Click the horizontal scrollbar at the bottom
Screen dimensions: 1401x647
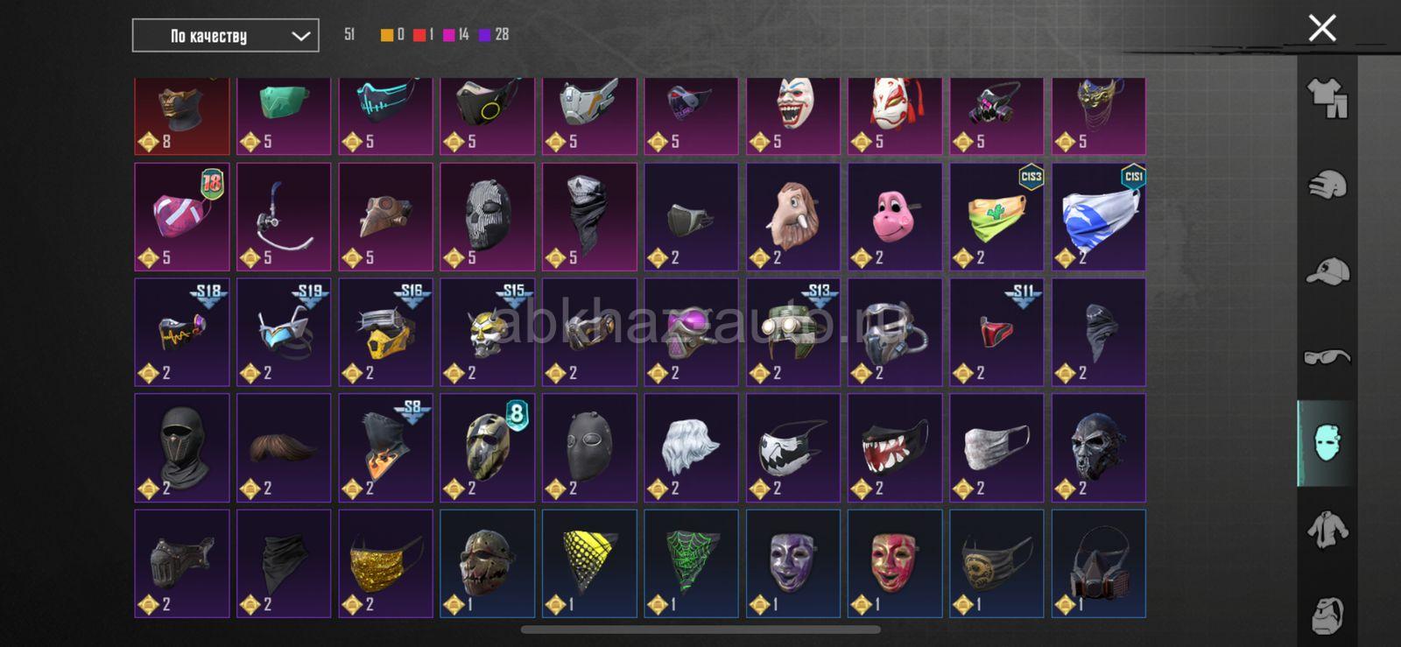pyautogui.click(x=700, y=629)
